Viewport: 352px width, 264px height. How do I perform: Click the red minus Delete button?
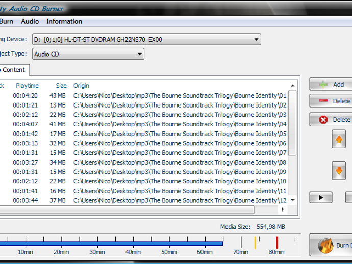(x=331, y=101)
